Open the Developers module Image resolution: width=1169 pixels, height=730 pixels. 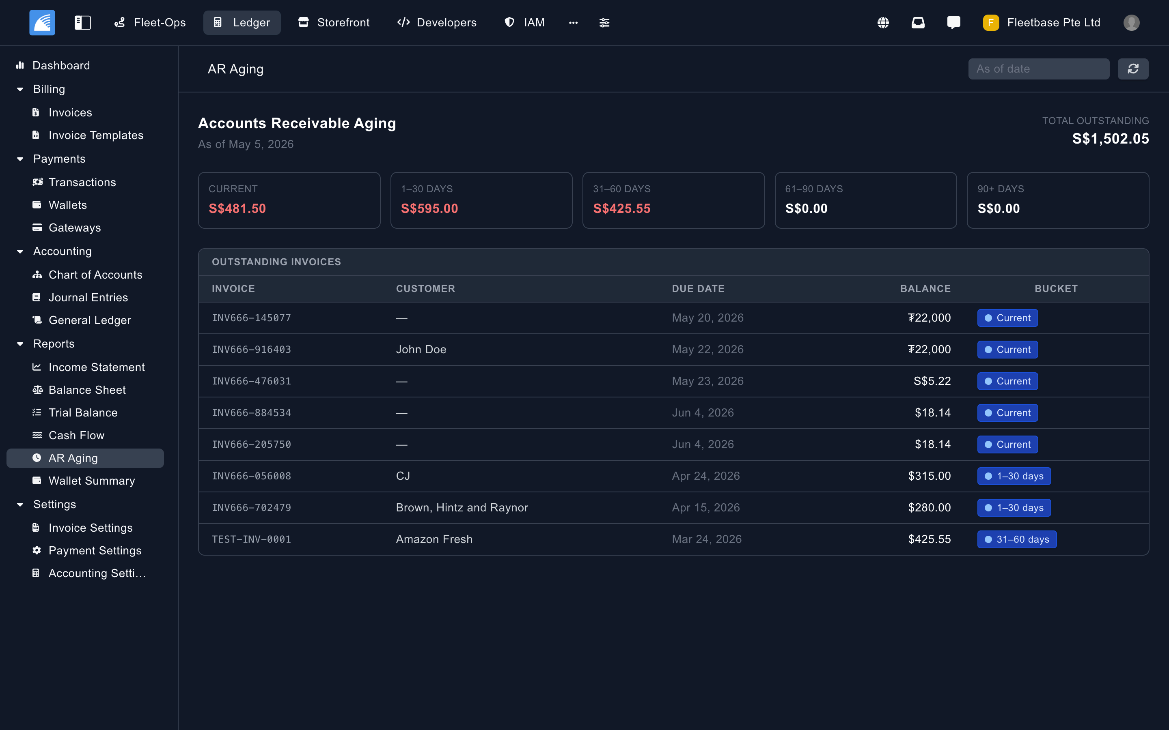click(437, 23)
